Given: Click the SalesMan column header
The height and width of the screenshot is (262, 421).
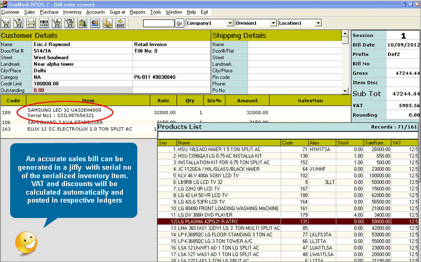Looking at the screenshot, I should 310,101.
